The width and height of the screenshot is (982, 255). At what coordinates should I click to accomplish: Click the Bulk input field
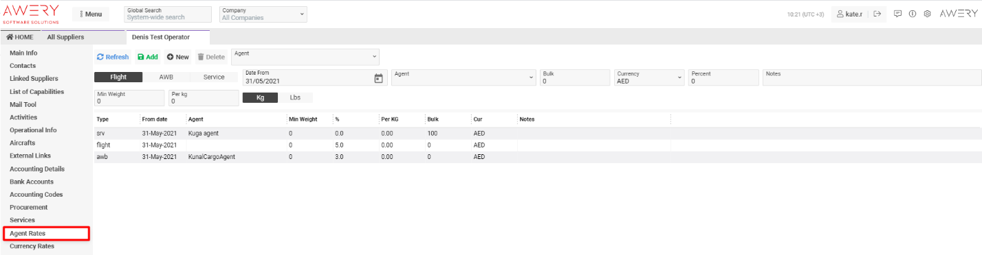575,77
